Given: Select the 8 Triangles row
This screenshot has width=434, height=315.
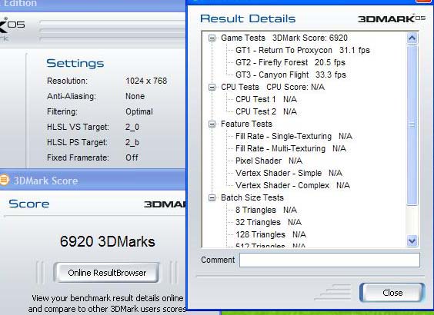Looking at the screenshot, I should [x=266, y=210].
